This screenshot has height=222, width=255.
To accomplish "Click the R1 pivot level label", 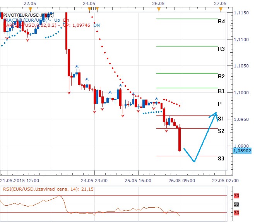I will [221, 91].
